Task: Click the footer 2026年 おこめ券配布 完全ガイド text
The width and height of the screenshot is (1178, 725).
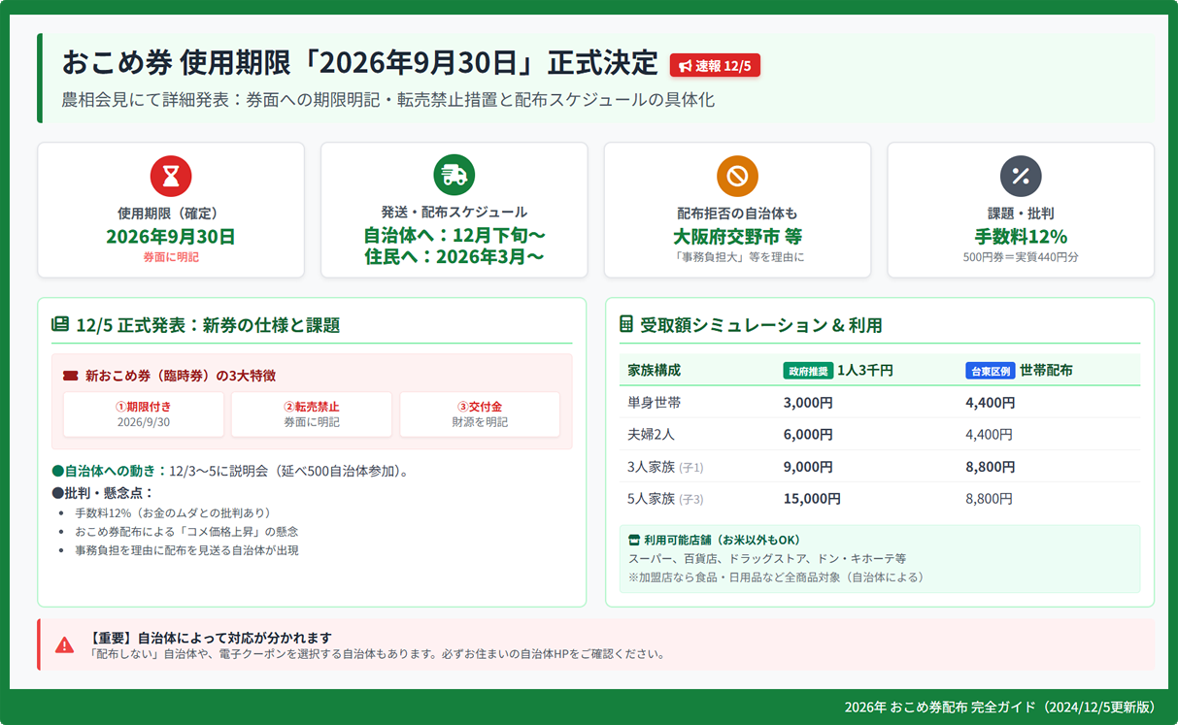Action: (x=1000, y=707)
